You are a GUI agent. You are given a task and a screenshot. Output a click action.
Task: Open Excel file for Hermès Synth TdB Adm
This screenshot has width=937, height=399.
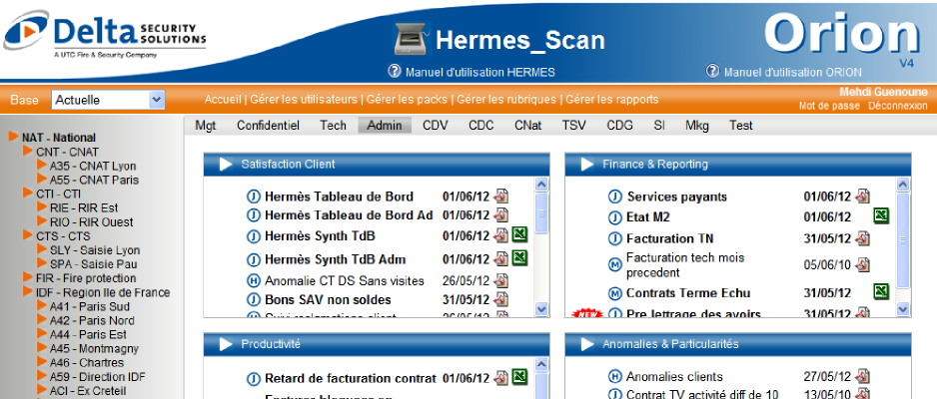point(520,257)
